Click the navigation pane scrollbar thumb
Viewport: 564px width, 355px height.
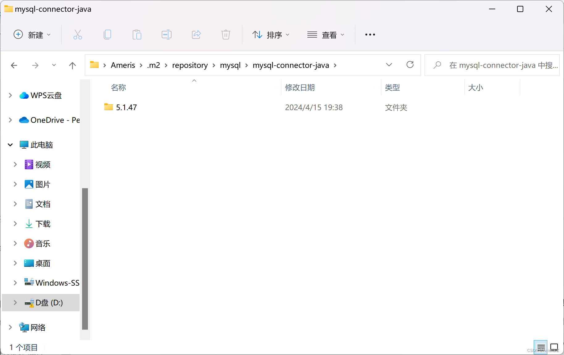coord(85,259)
